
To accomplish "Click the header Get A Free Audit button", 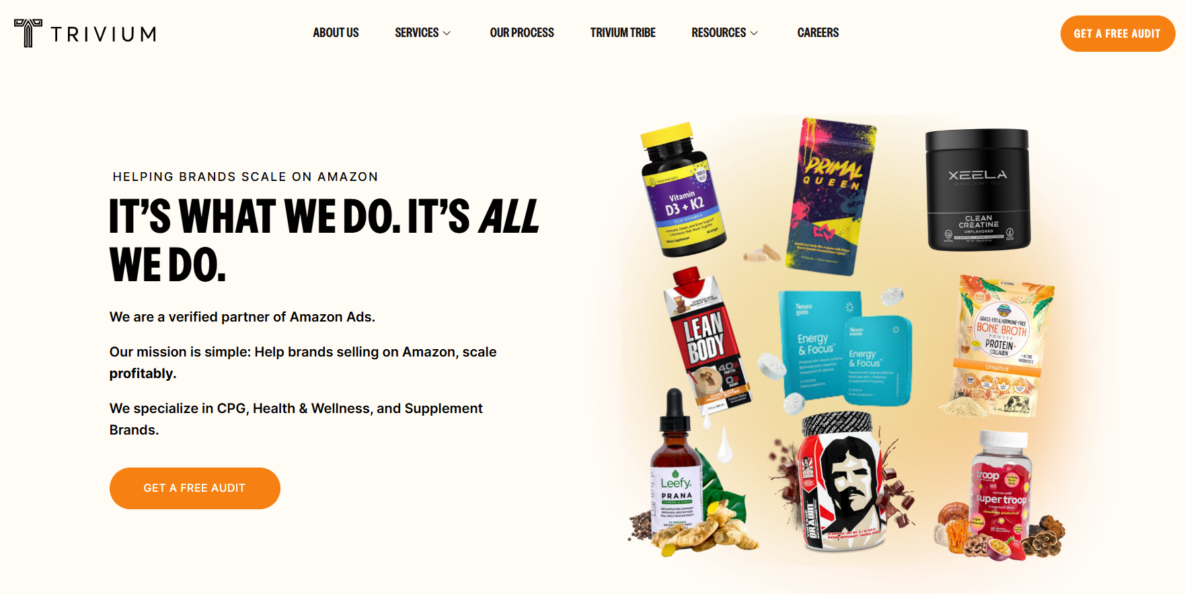I will pyautogui.click(x=1117, y=34).
